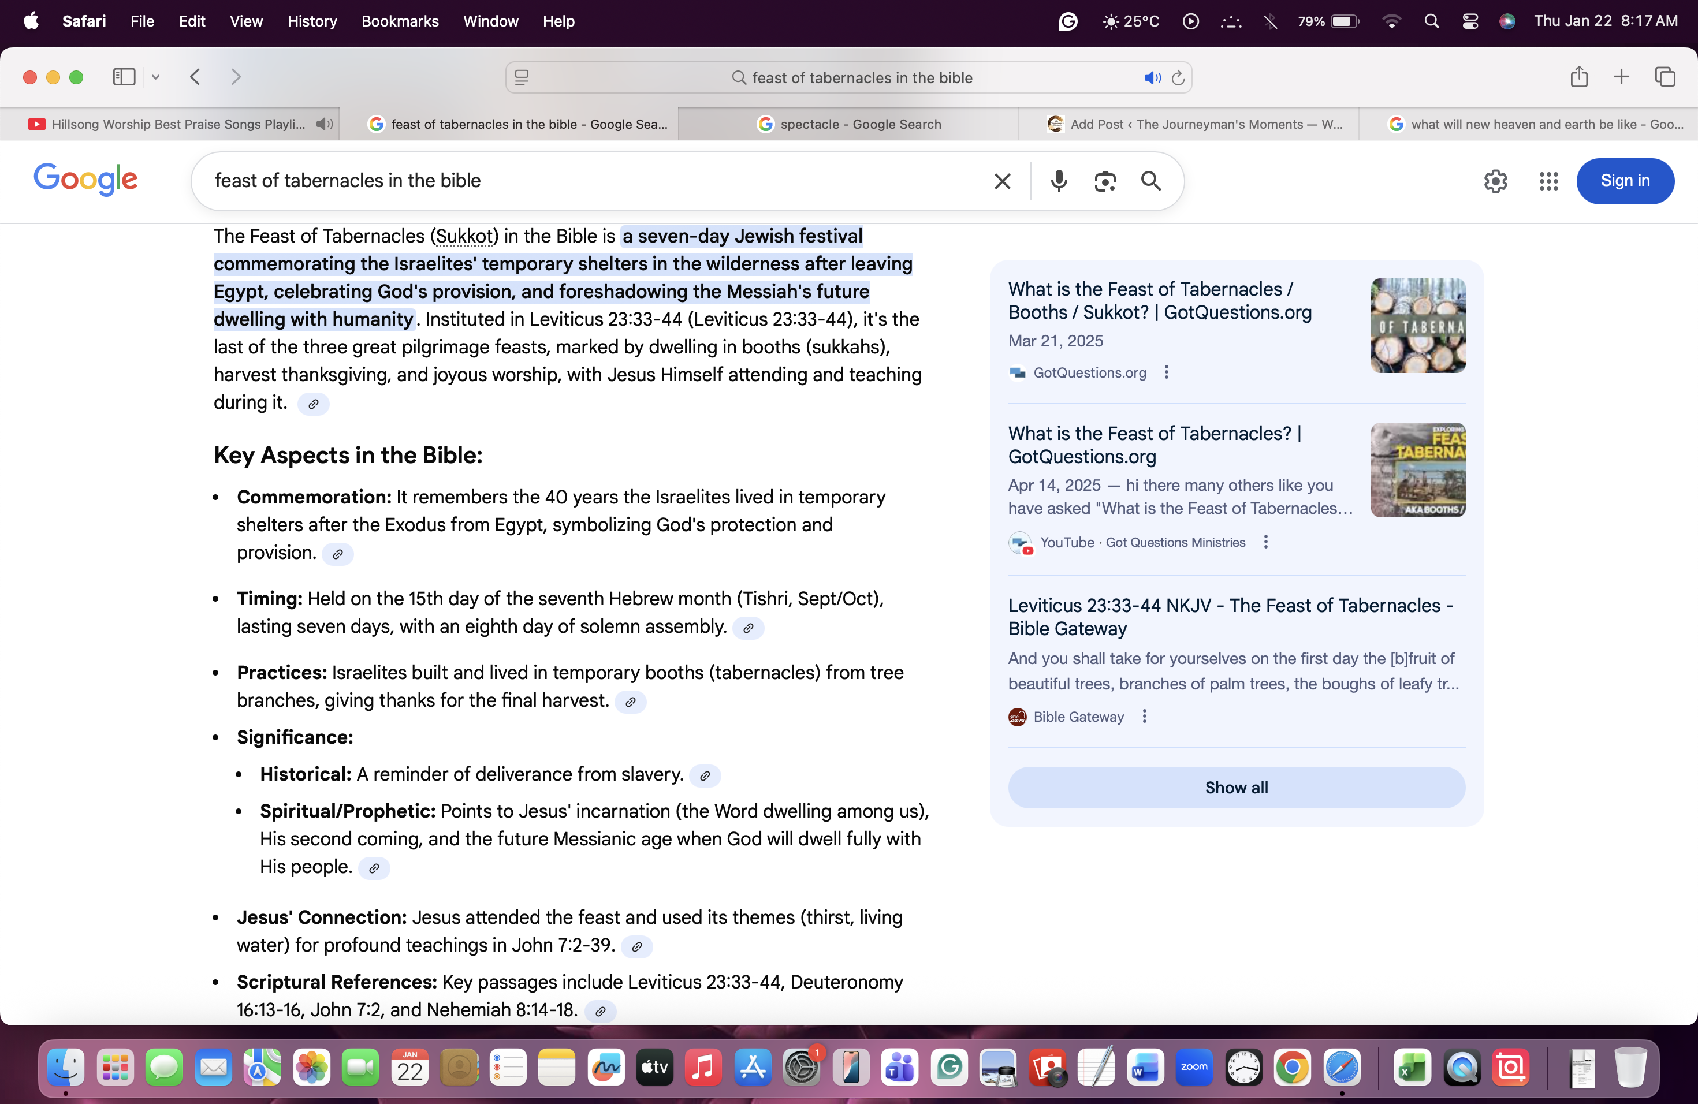Image resolution: width=1698 pixels, height=1104 pixels.
Task: Reload the current page
Action: coord(1178,78)
